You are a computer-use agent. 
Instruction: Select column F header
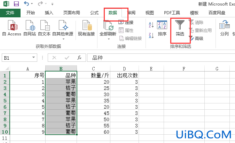pyautogui.click(x=184, y=69)
